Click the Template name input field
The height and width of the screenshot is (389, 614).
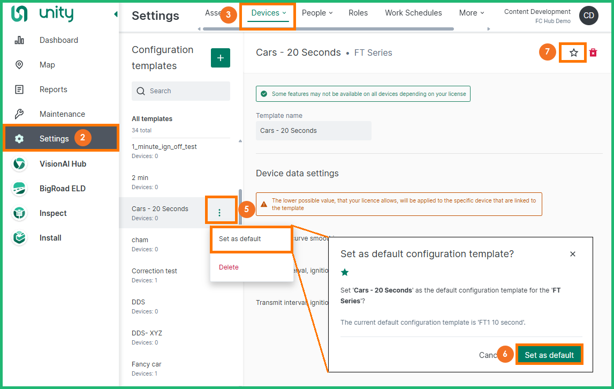(313, 131)
